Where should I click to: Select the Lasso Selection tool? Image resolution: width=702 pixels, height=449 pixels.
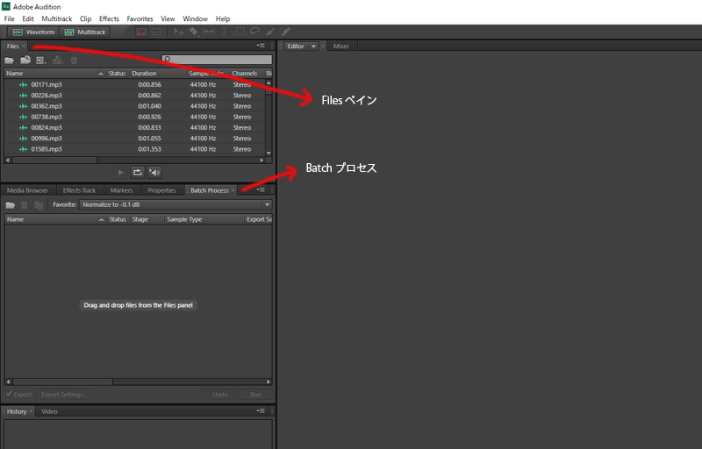(x=254, y=32)
